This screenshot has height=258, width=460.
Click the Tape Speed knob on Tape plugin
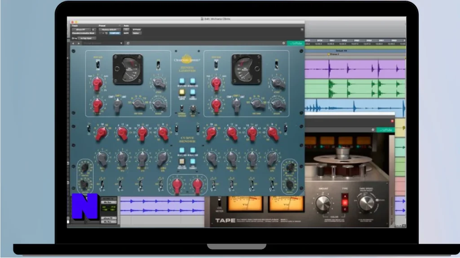[366, 203]
